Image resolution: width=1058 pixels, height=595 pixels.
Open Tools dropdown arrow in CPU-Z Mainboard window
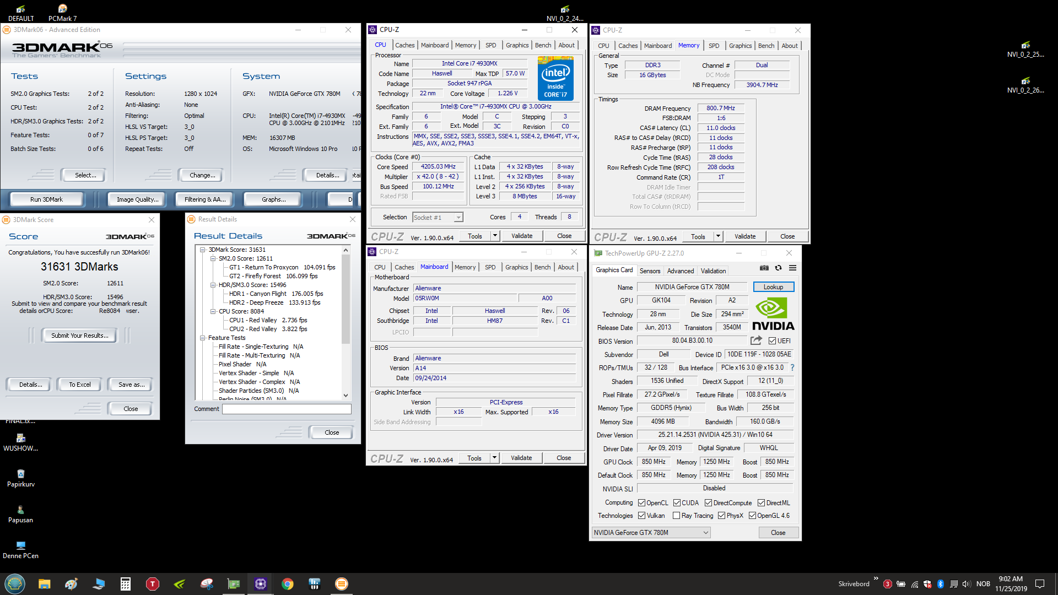point(494,458)
